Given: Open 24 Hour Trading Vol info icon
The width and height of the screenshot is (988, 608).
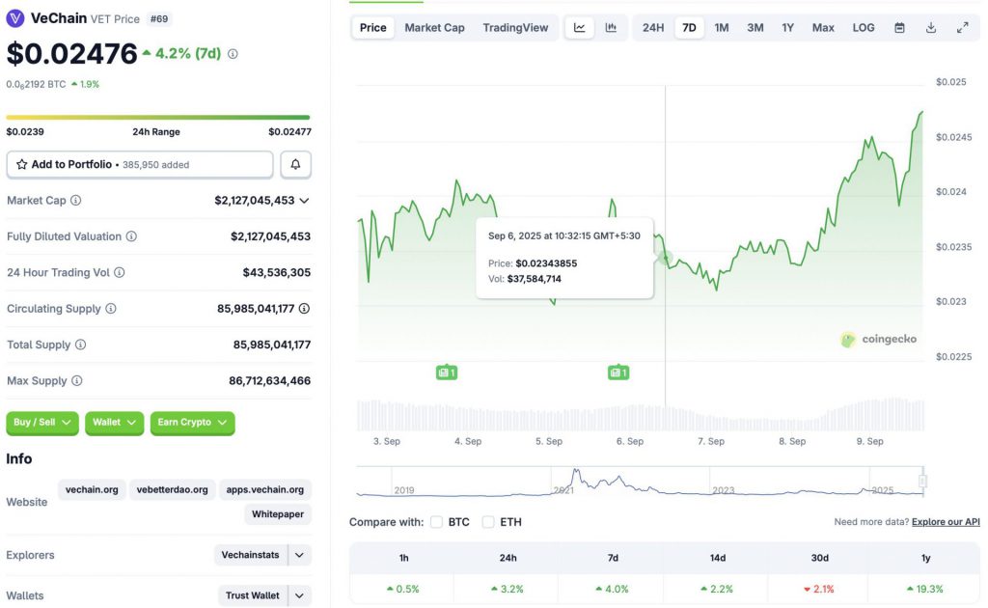Looking at the screenshot, I should (x=119, y=272).
